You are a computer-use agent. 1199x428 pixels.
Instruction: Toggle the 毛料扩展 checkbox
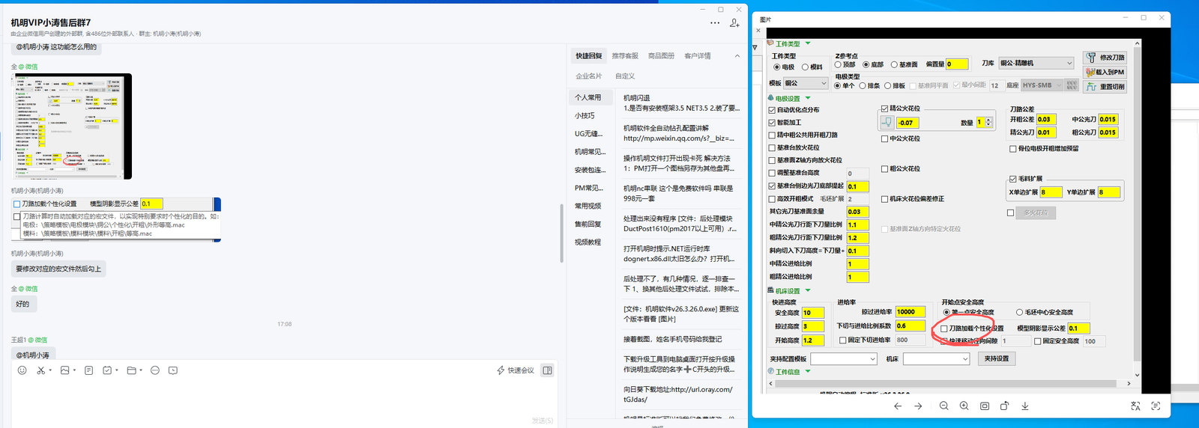coord(1012,179)
